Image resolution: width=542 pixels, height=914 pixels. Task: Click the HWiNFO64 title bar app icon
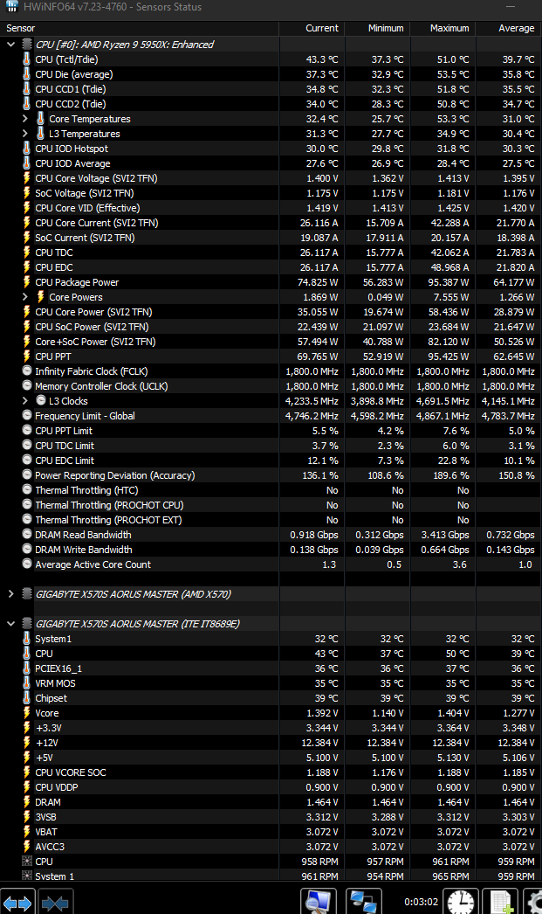[x=12, y=6]
